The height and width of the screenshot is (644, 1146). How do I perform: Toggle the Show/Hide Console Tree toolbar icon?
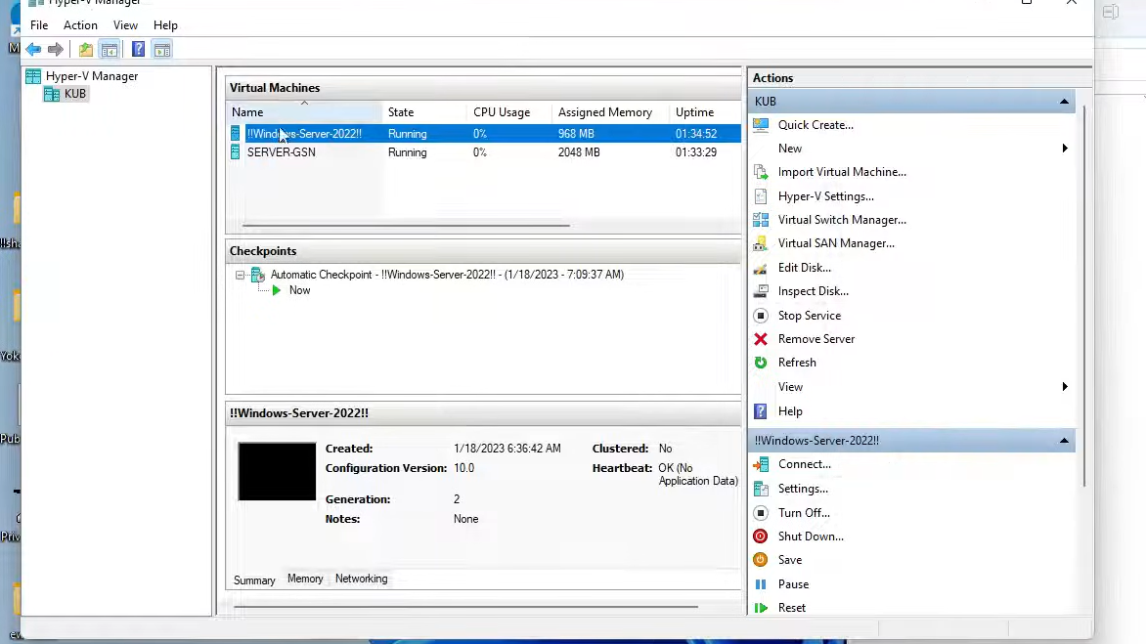pyautogui.click(x=110, y=50)
